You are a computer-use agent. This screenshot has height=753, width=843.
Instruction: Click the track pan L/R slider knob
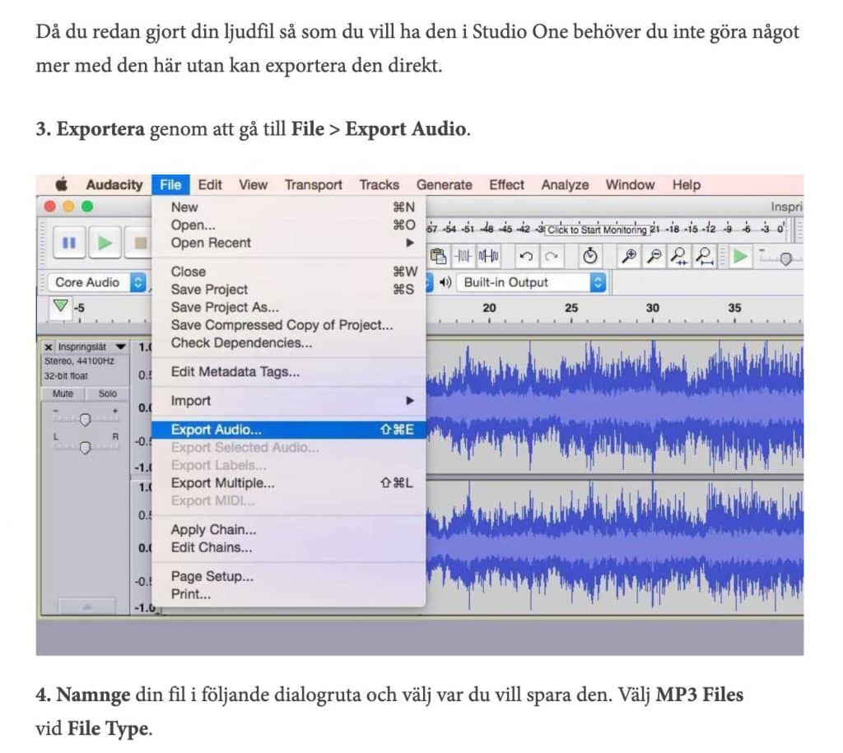click(x=85, y=448)
